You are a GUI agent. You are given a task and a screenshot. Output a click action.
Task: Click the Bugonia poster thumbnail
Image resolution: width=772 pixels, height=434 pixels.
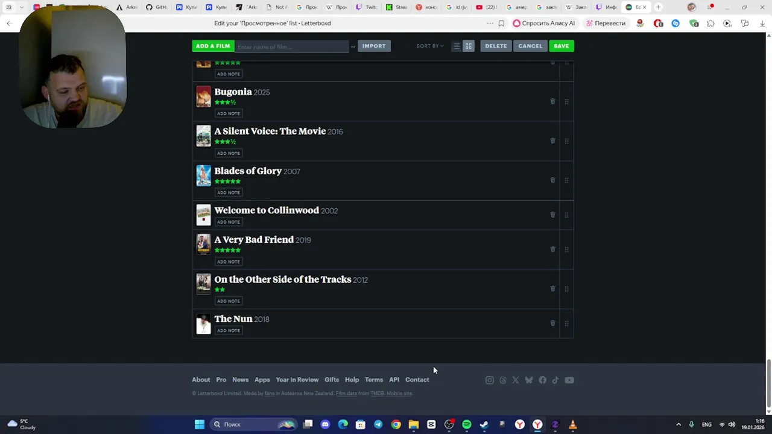(x=204, y=96)
